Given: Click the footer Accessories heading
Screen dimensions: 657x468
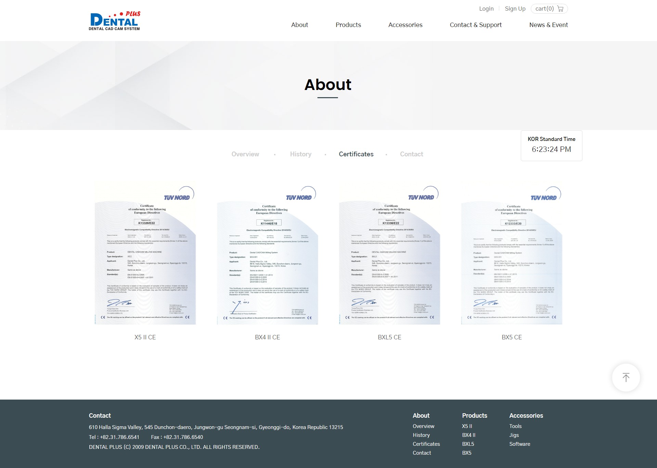Looking at the screenshot, I should (526, 415).
